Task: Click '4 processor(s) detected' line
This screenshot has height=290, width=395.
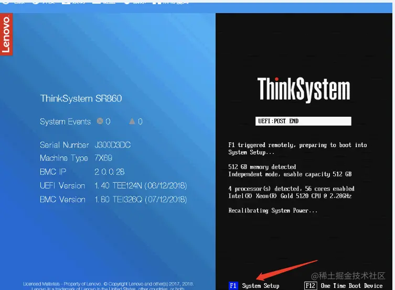Action: point(292,189)
